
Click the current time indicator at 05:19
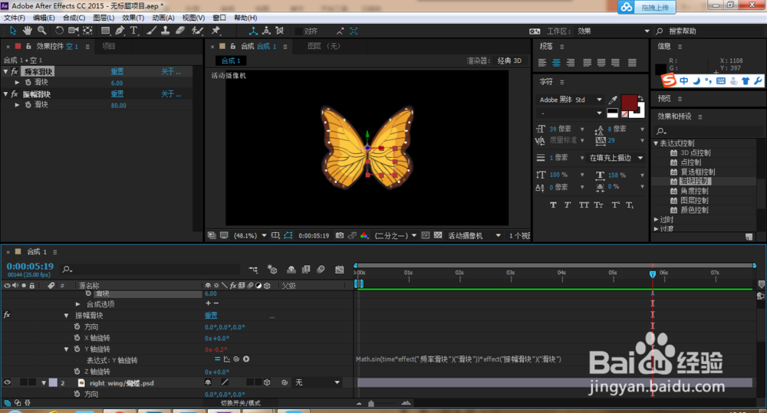point(653,274)
